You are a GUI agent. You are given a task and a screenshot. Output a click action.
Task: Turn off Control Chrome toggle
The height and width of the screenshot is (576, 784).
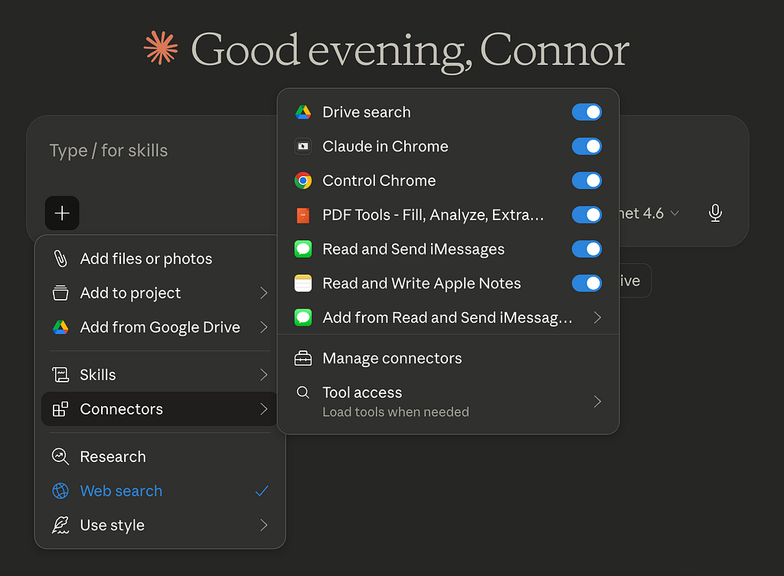coord(586,181)
